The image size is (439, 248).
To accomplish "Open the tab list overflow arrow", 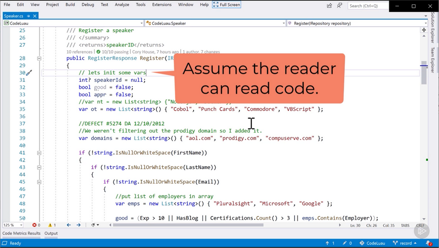I will [x=425, y=16].
